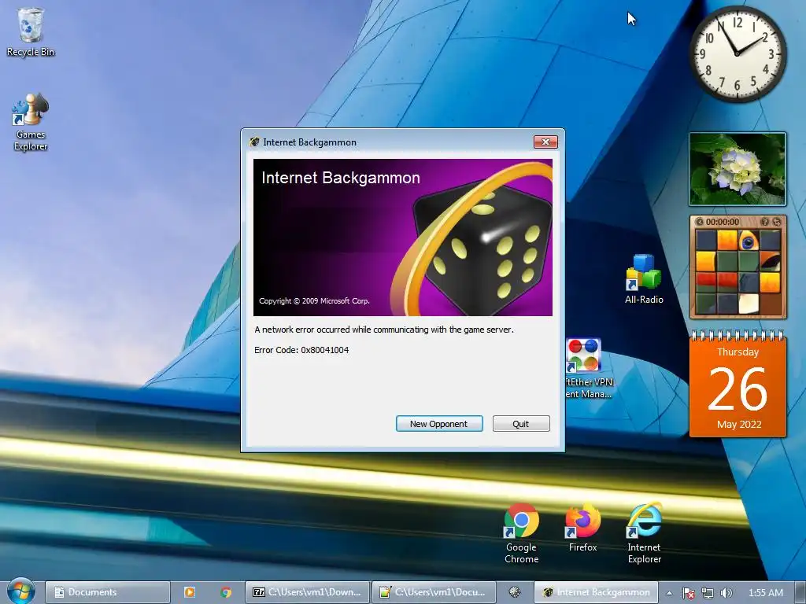Click the round game taskbar icon

coord(515,592)
